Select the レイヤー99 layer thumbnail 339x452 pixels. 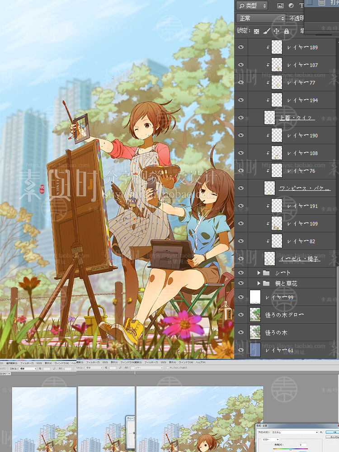point(255,297)
